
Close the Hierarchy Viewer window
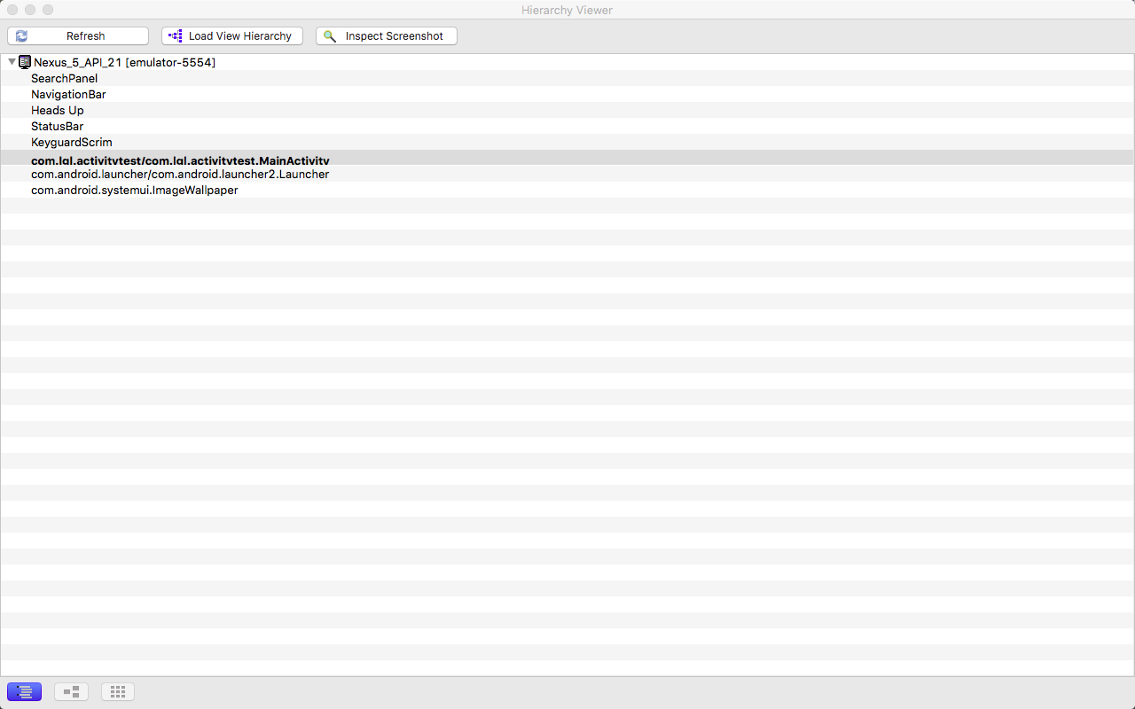[12, 10]
